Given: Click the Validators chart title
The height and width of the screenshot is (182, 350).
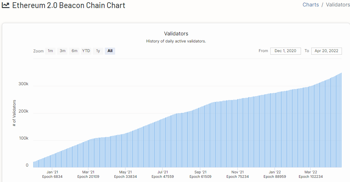Looking at the screenshot, I should pos(176,33).
